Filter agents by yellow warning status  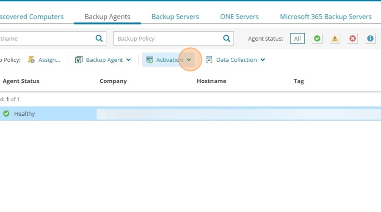click(334, 38)
